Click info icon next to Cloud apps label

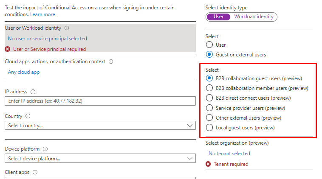tap(111, 62)
